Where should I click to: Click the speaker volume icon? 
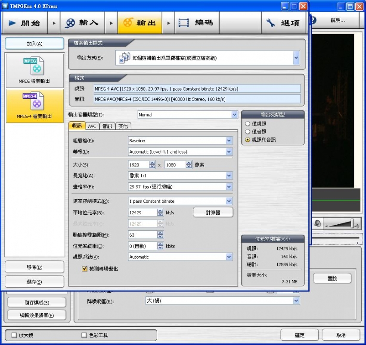317,223
